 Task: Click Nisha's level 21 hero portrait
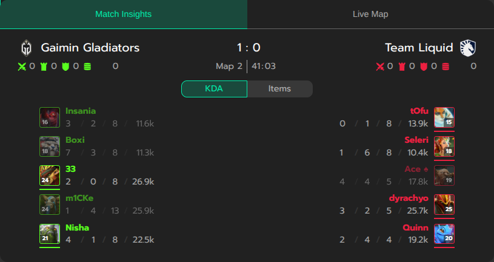(x=50, y=234)
